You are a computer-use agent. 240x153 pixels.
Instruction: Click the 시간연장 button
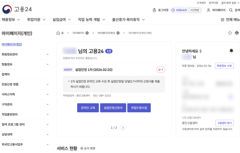tap(194, 10)
